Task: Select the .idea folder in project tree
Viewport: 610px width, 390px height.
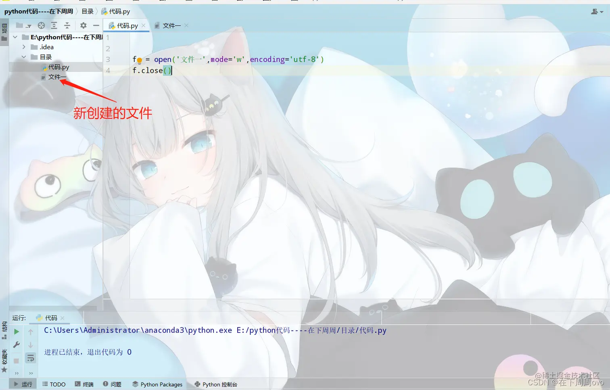Action: [42, 47]
